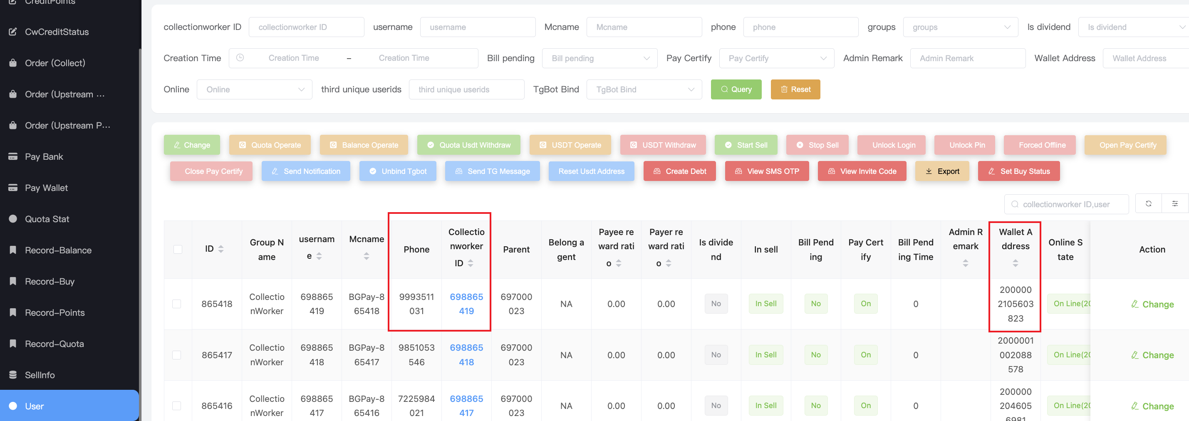
Task: Open the Bill pending dropdown
Action: pos(599,59)
